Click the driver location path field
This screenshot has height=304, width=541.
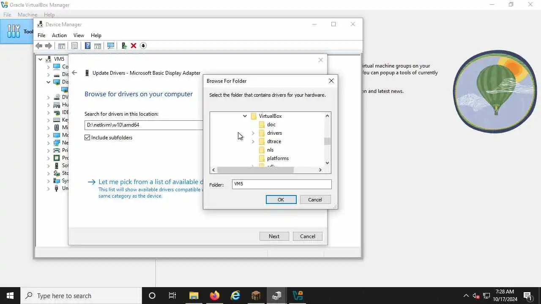(x=144, y=125)
